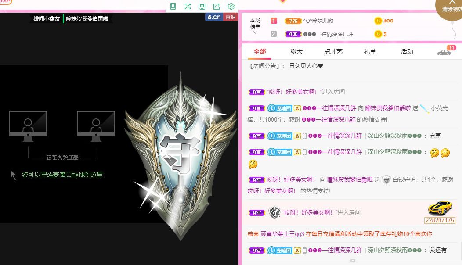Switch to the 聊天 tab

click(296, 51)
